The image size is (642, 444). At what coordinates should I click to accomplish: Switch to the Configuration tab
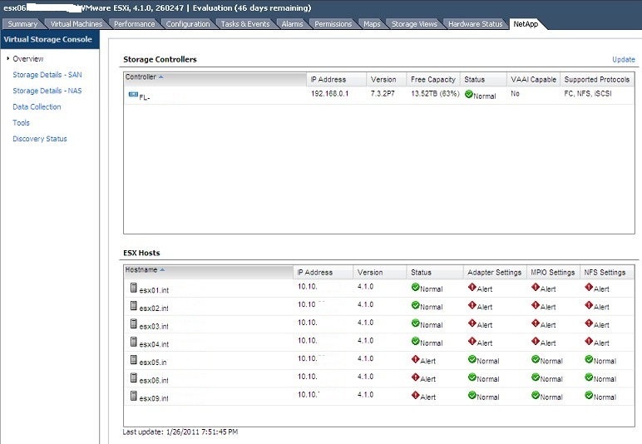188,24
